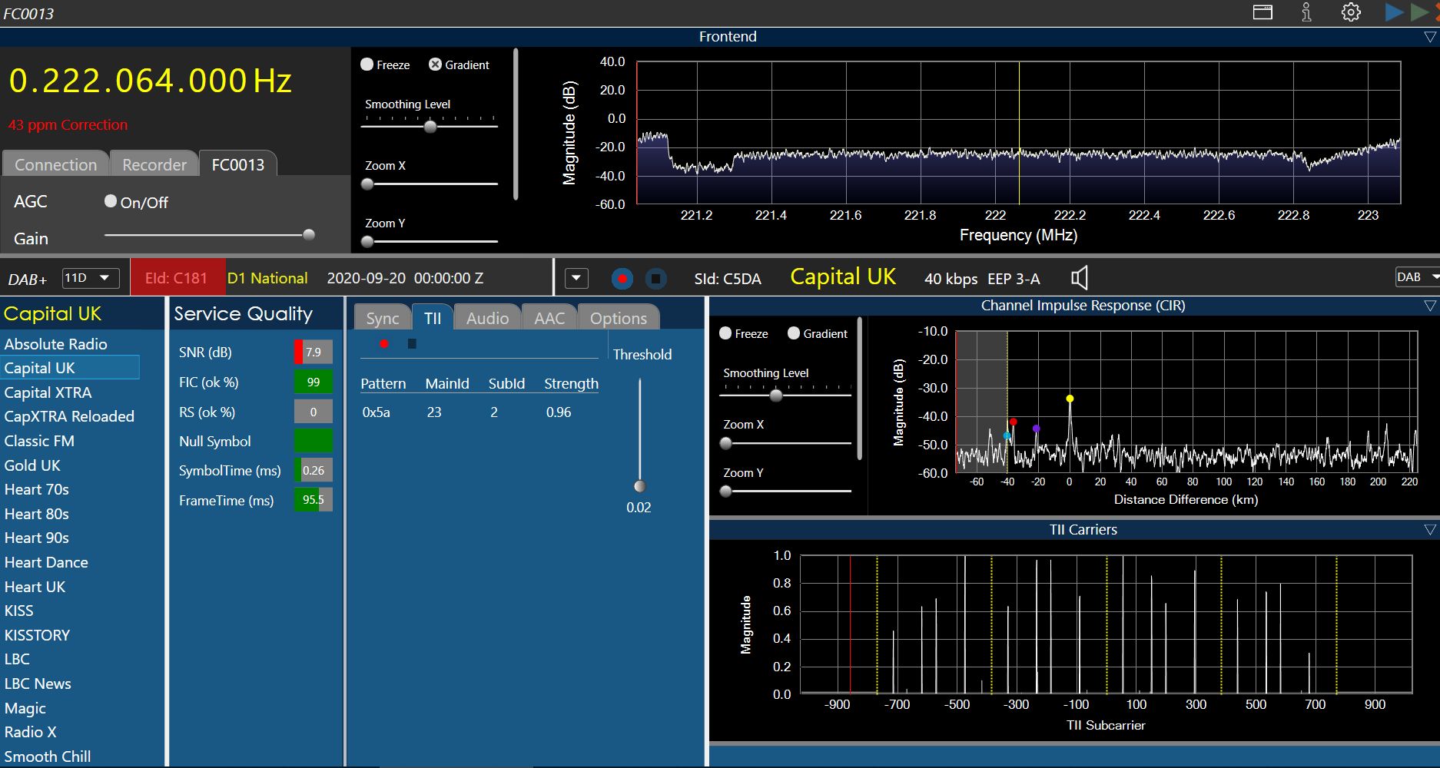
Task: Select the Heart 80s service
Action: (37, 514)
